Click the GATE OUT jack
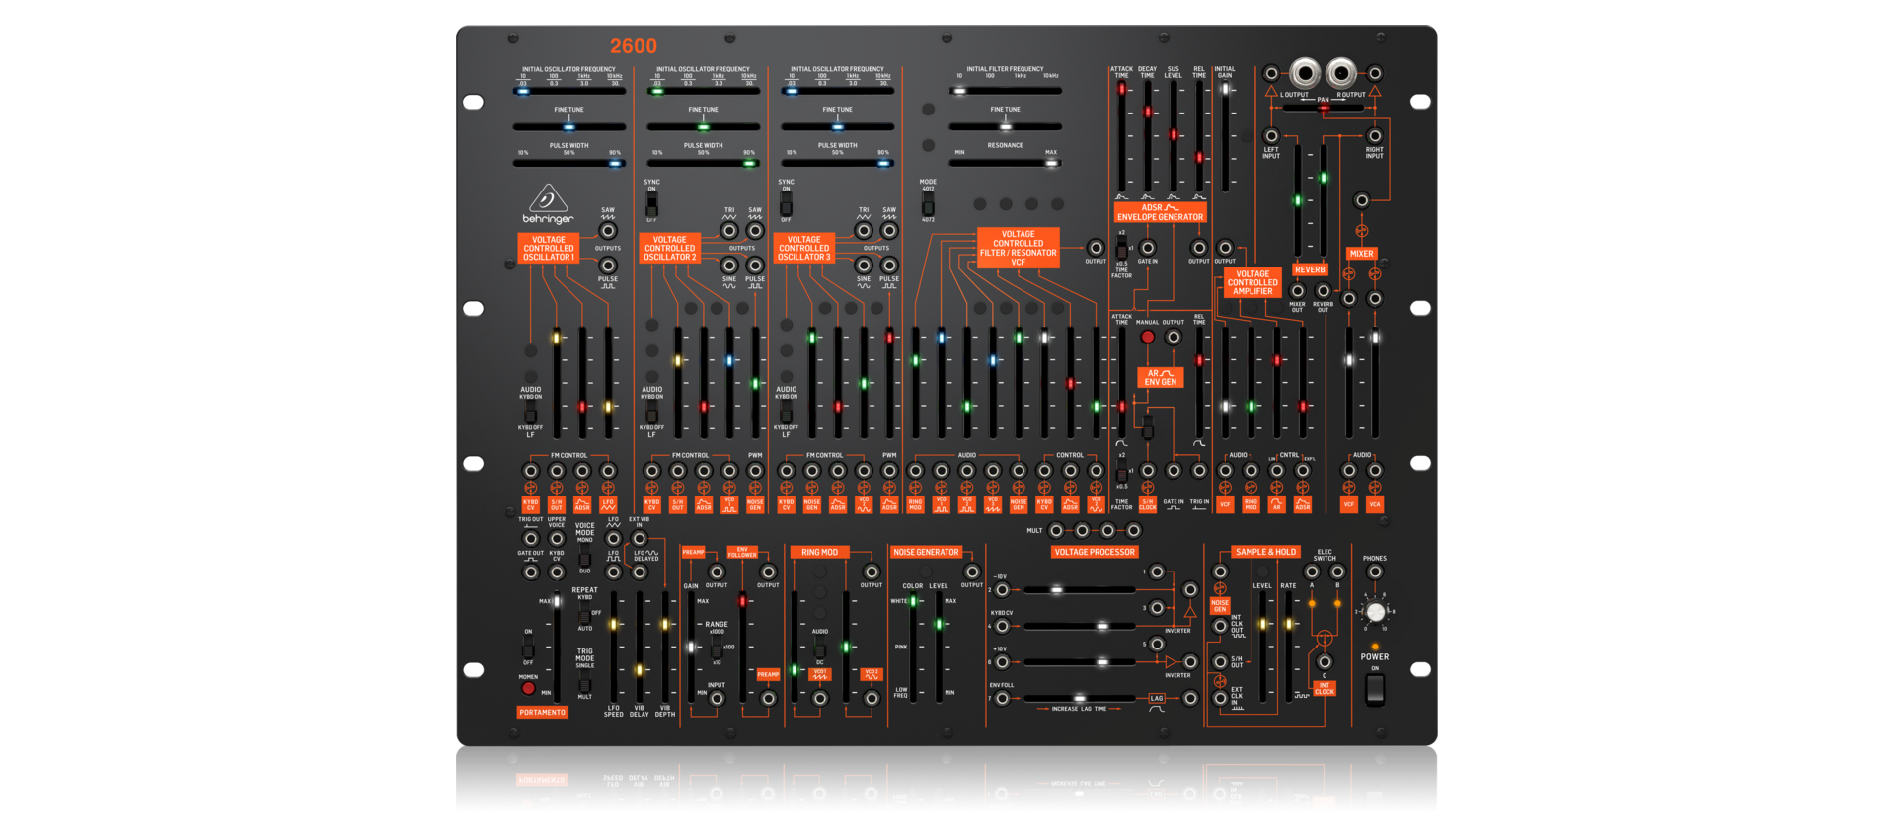Viewport: 1895px width, 839px height. pyautogui.click(x=531, y=572)
